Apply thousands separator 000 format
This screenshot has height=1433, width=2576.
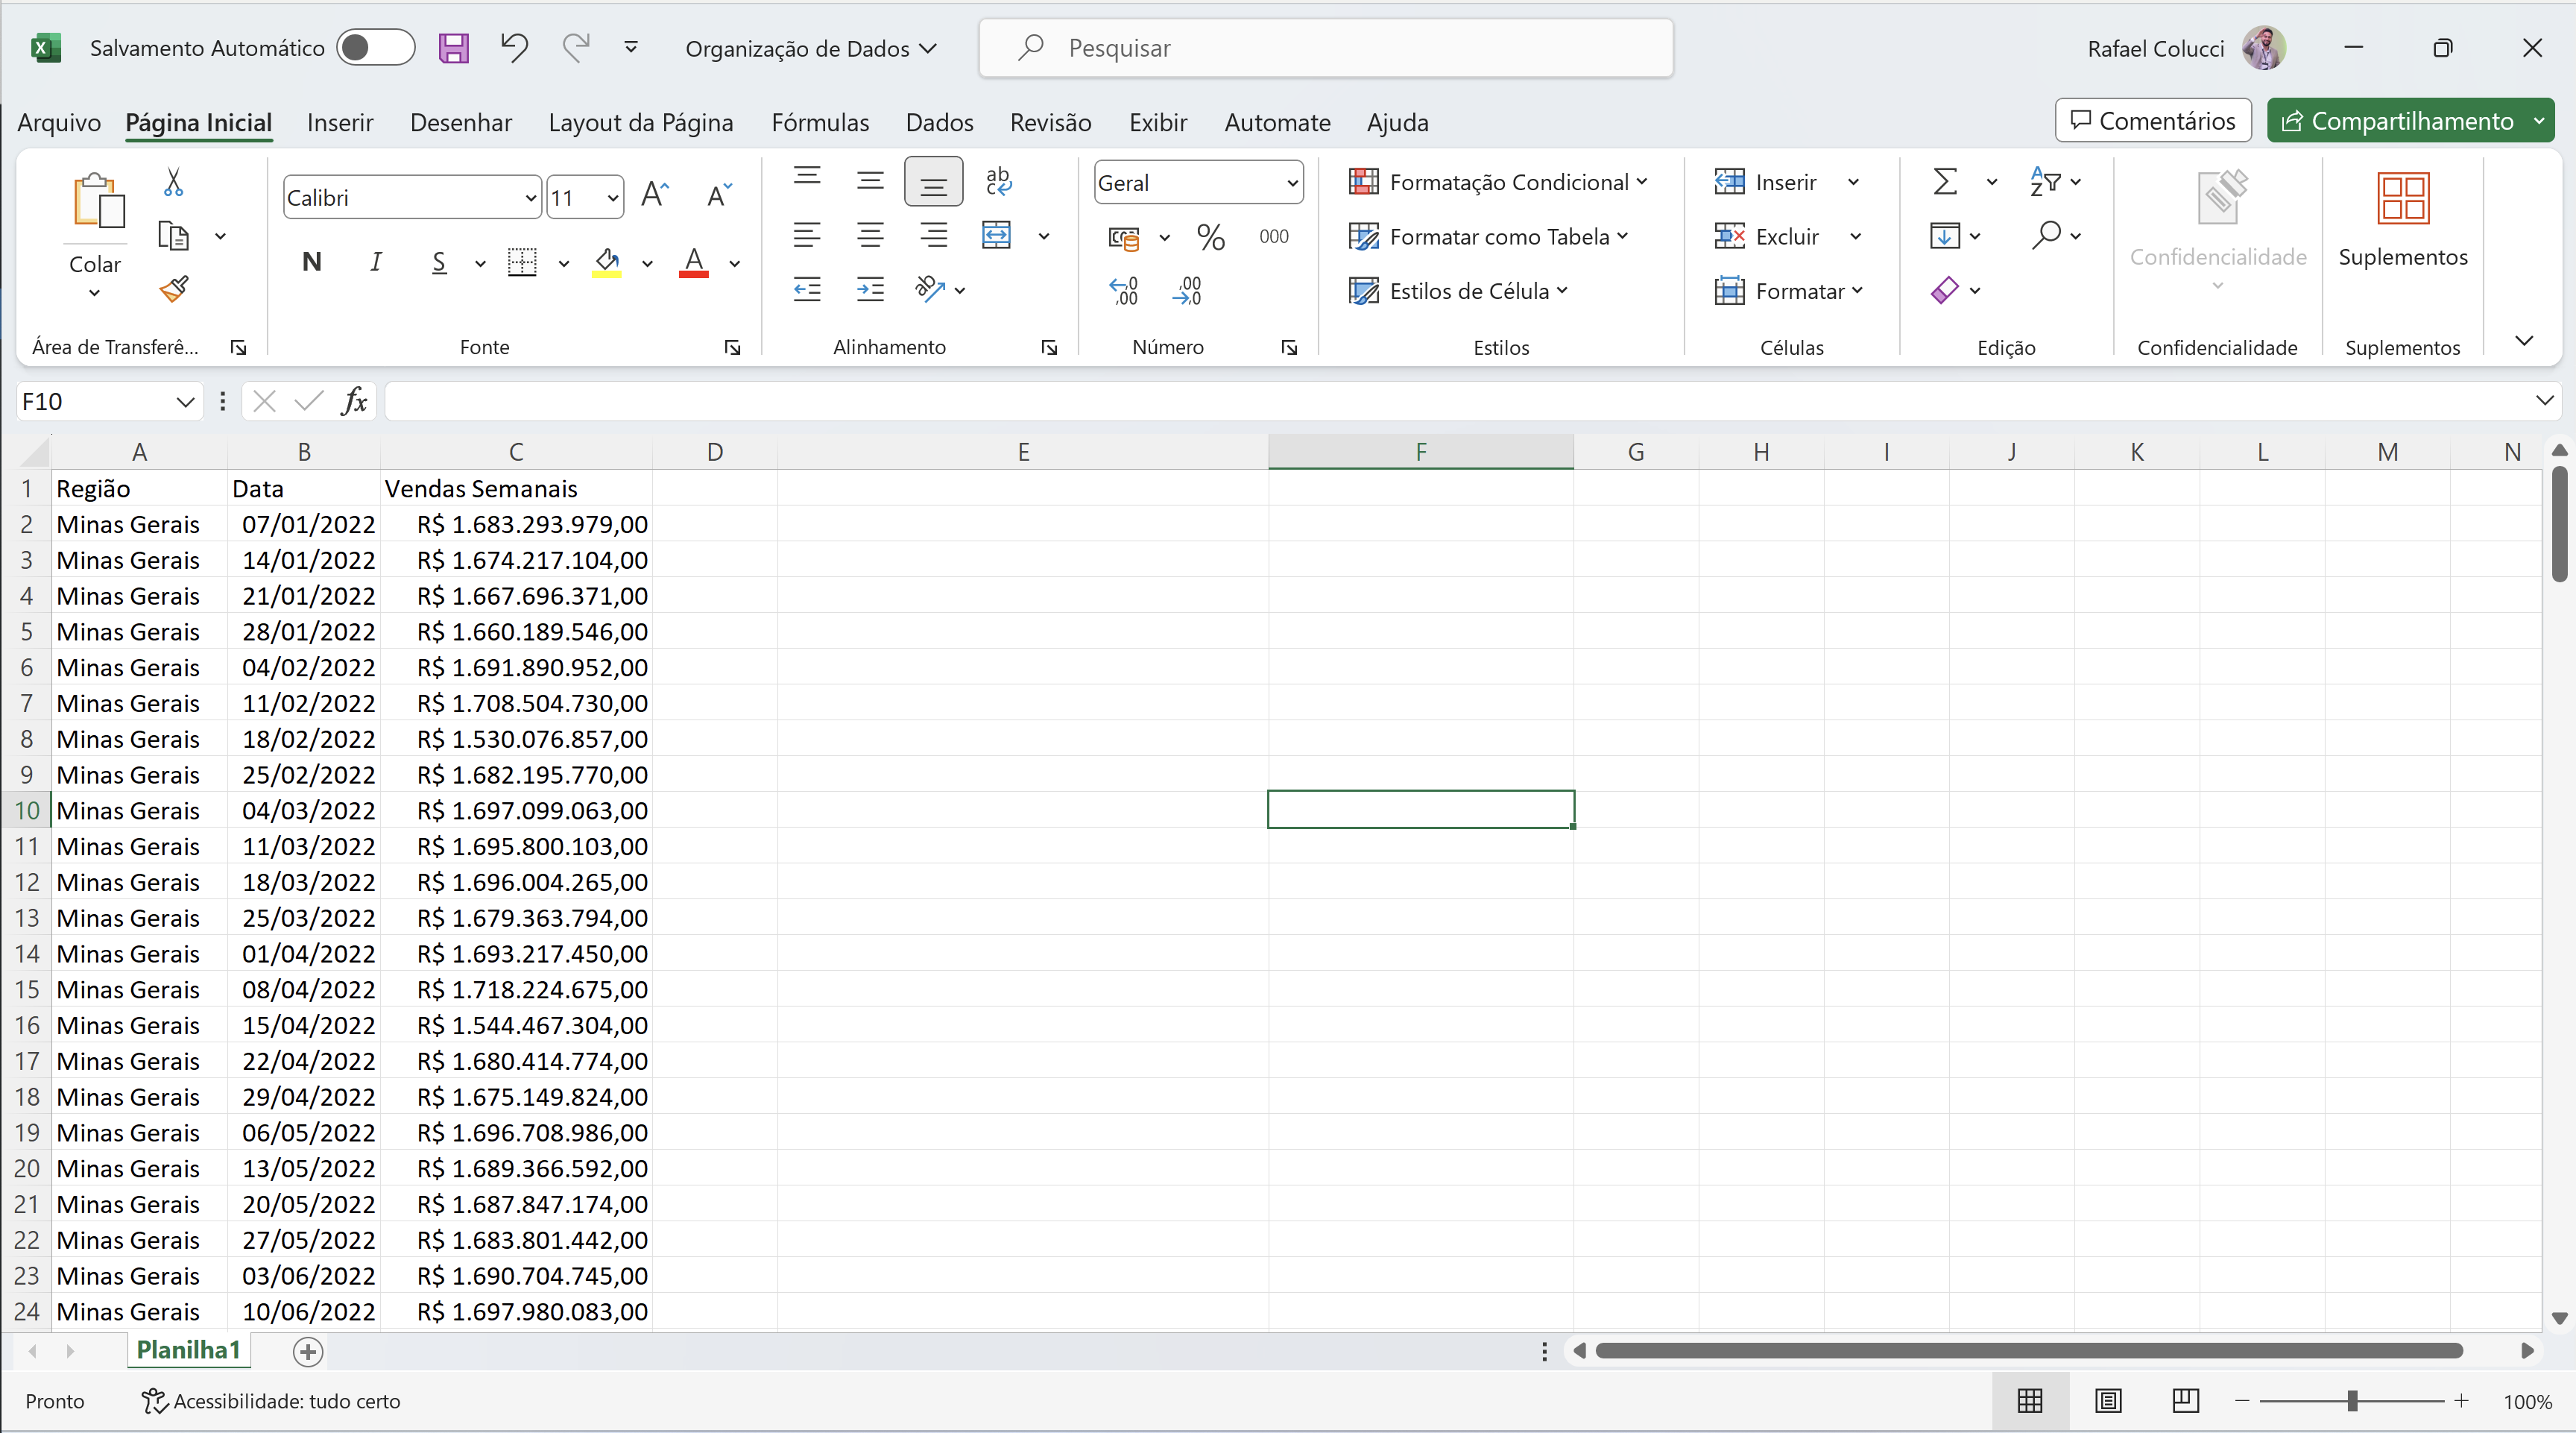pos(1273,237)
